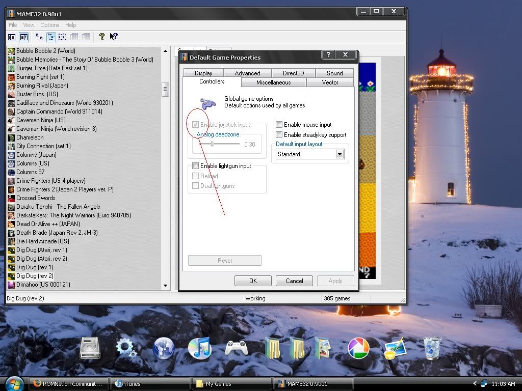522x391 pixels.
Task: Open the game controller dock icon
Action: click(x=237, y=348)
